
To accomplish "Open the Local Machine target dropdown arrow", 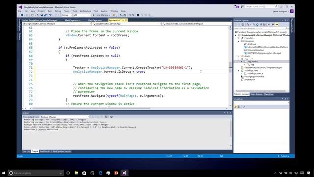I will point(110,15).
